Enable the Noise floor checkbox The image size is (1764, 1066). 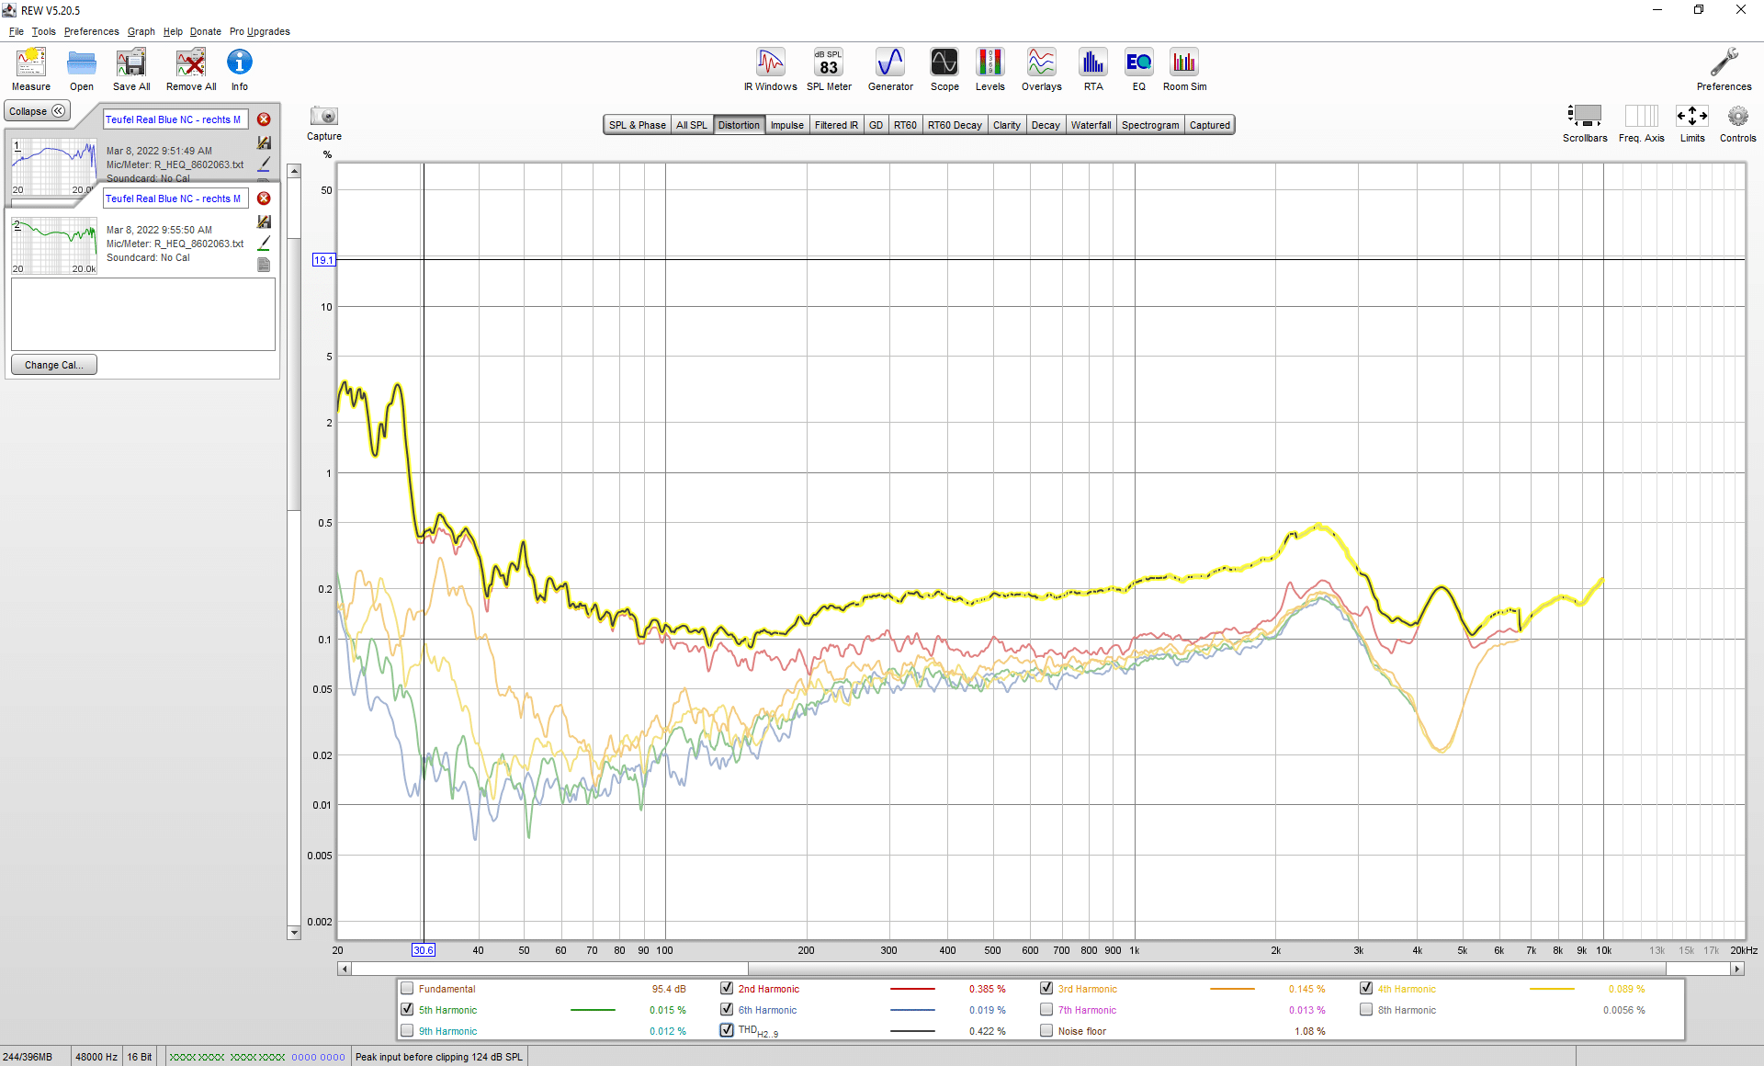[x=1046, y=1031]
